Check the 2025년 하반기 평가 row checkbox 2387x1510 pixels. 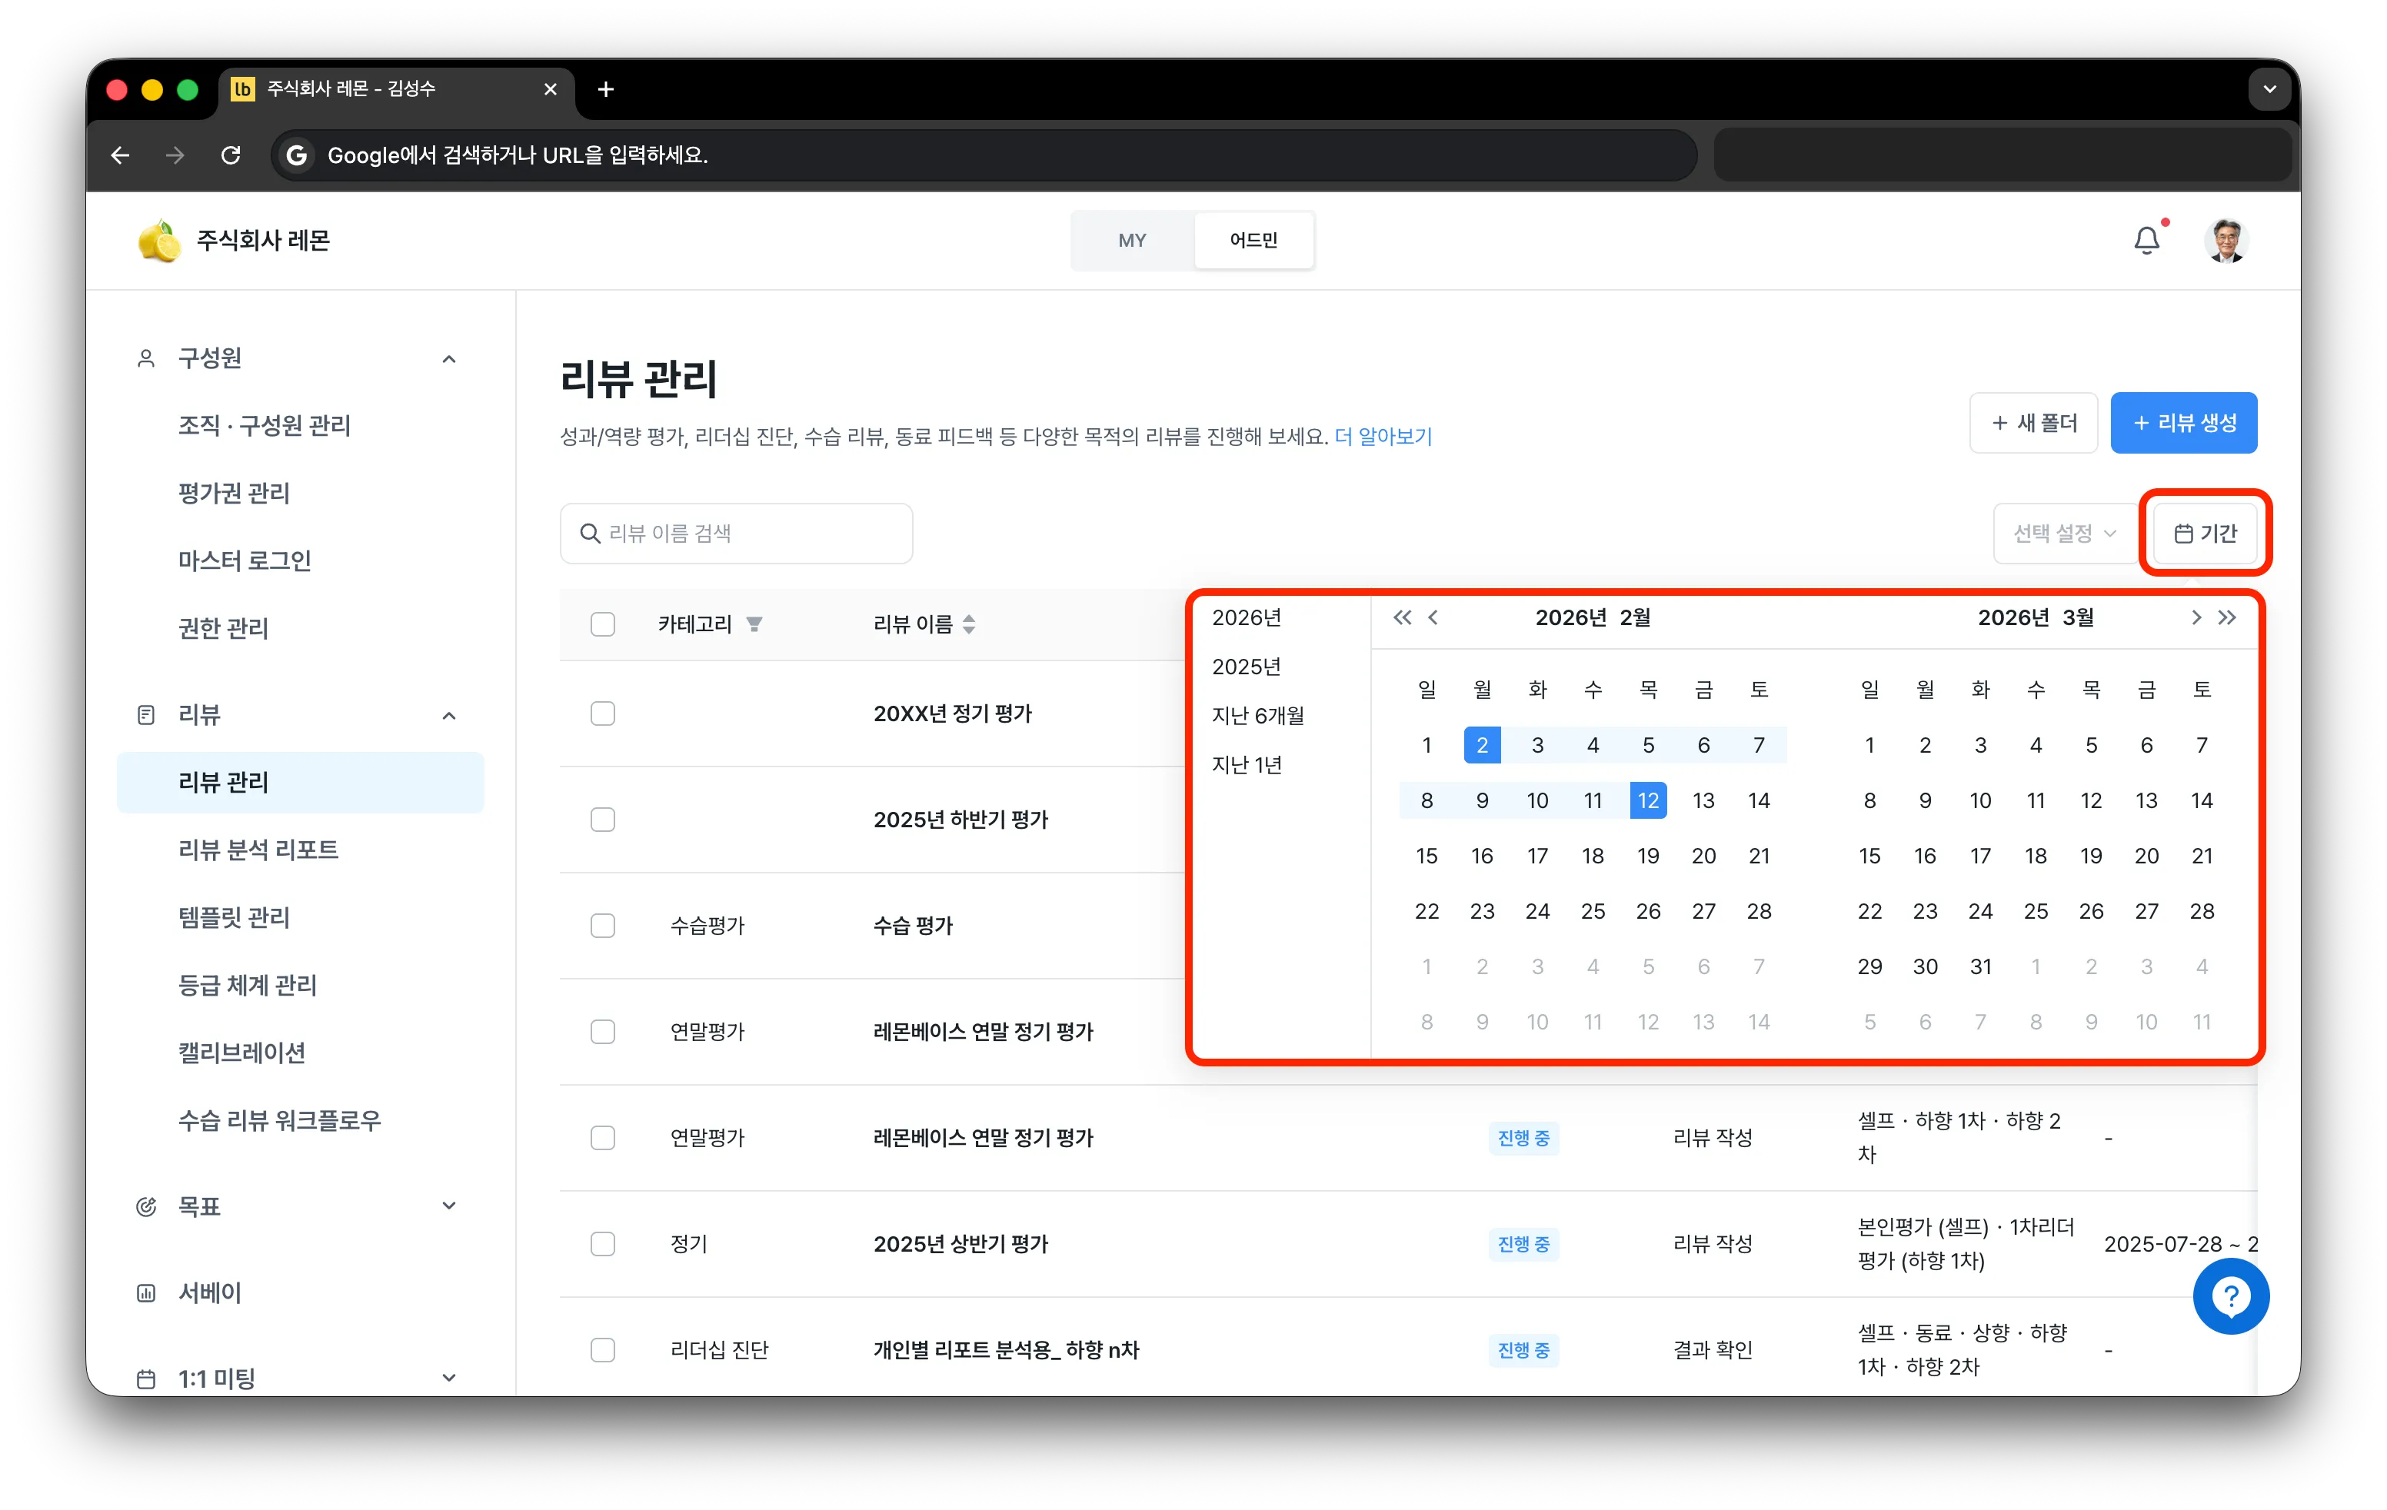coord(603,820)
